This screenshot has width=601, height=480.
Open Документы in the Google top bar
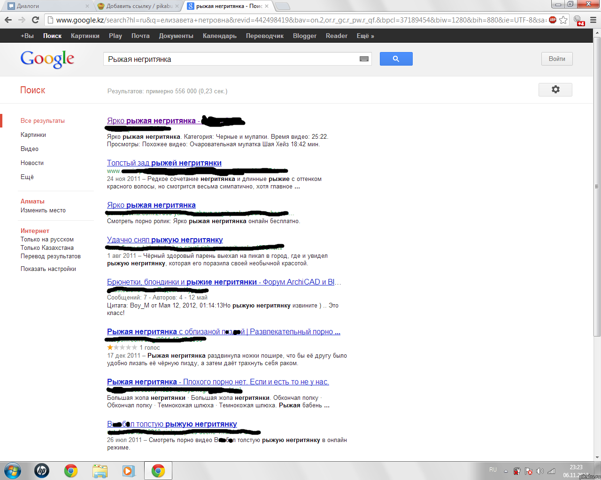(176, 36)
